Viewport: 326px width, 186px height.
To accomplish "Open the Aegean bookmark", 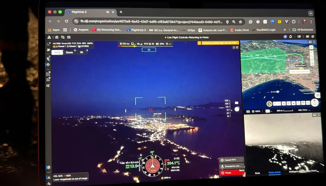I will (x=81, y=30).
